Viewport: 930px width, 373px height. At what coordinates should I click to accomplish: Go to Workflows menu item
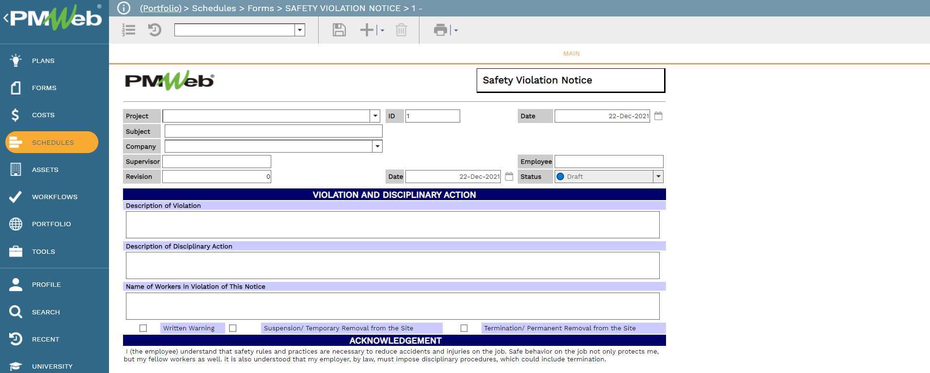[x=55, y=197]
